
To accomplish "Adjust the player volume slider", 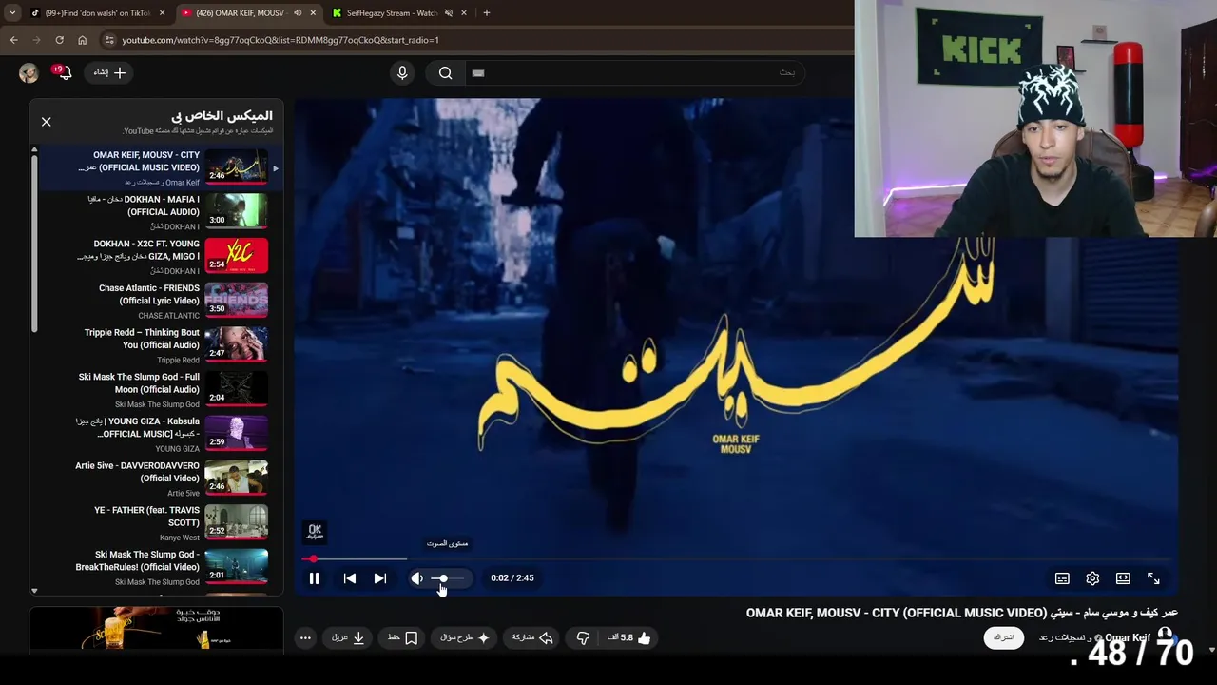I will click(449, 578).
